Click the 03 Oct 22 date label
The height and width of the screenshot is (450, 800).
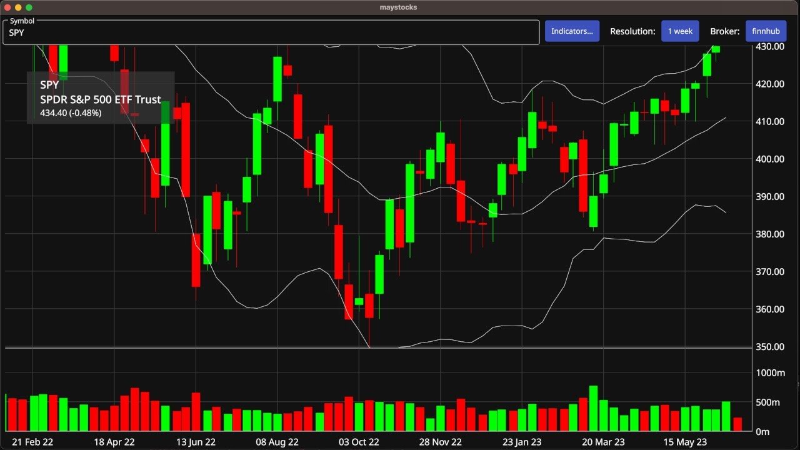pos(359,442)
